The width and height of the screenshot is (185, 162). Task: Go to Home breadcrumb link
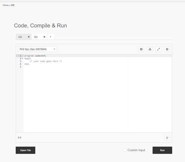point(6,5)
